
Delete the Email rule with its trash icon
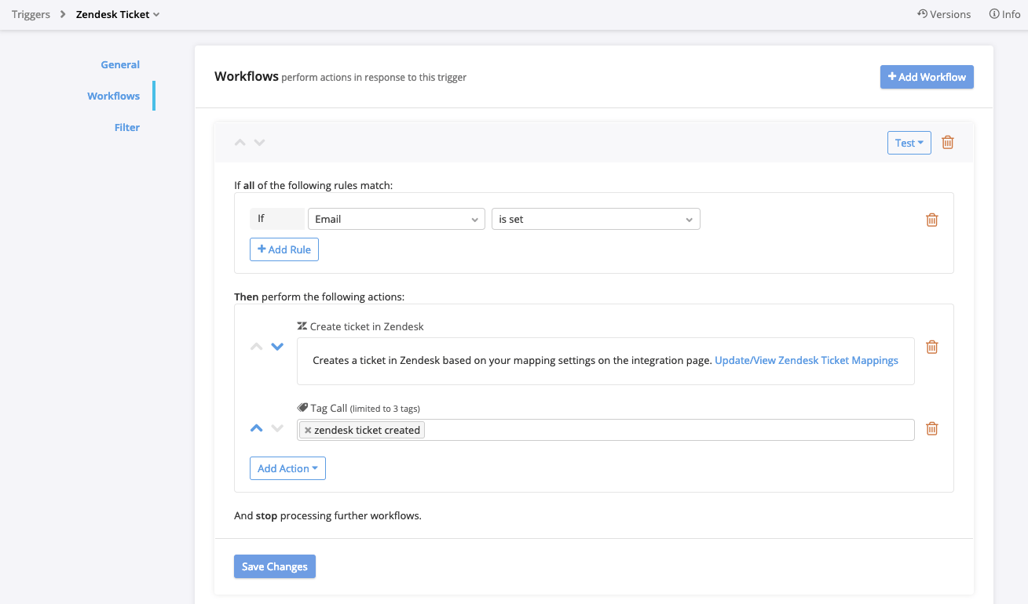932,220
